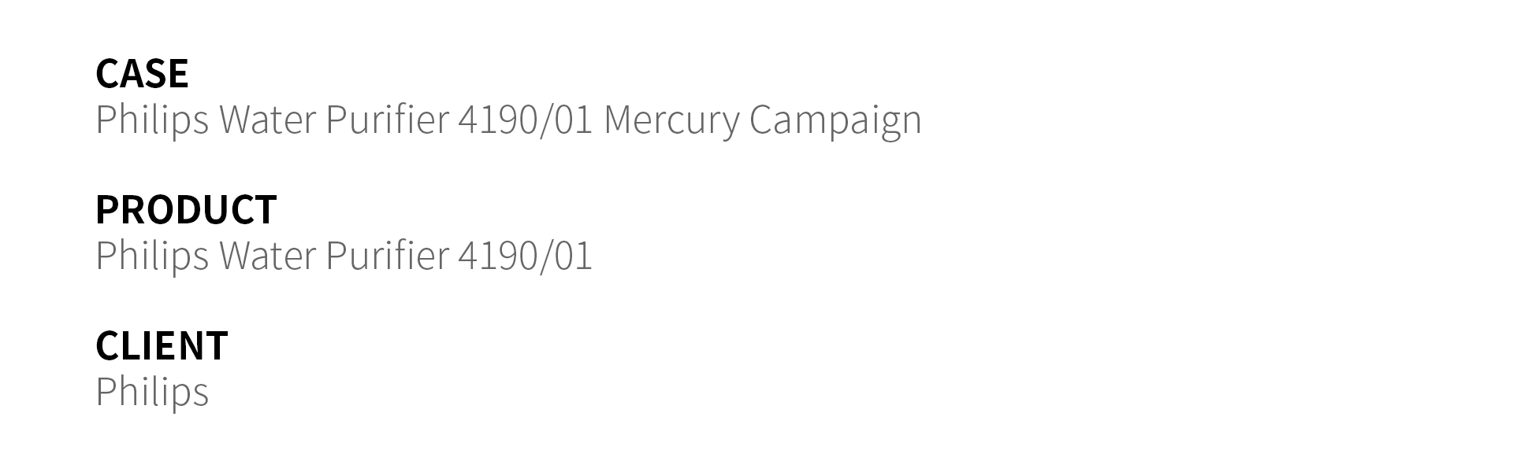
Task: Click the word Mercury in the case title
Action: 671,120
